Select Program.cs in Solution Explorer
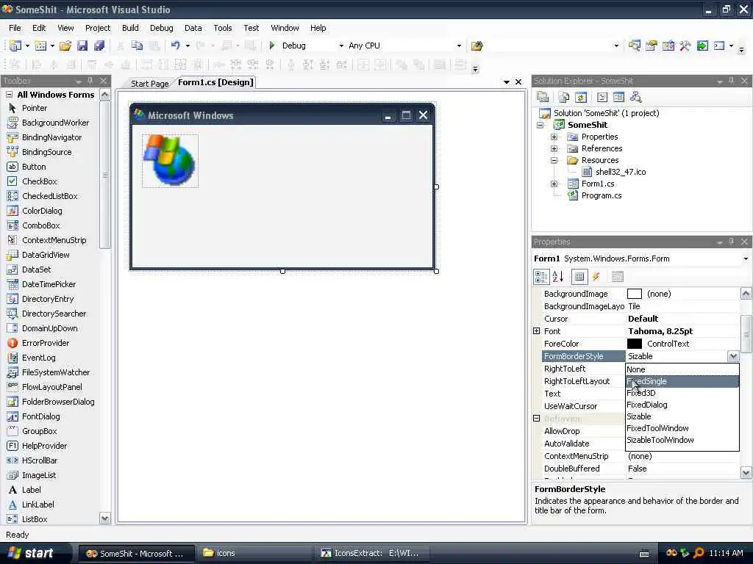Screen dimensions: 753x564 (602, 195)
